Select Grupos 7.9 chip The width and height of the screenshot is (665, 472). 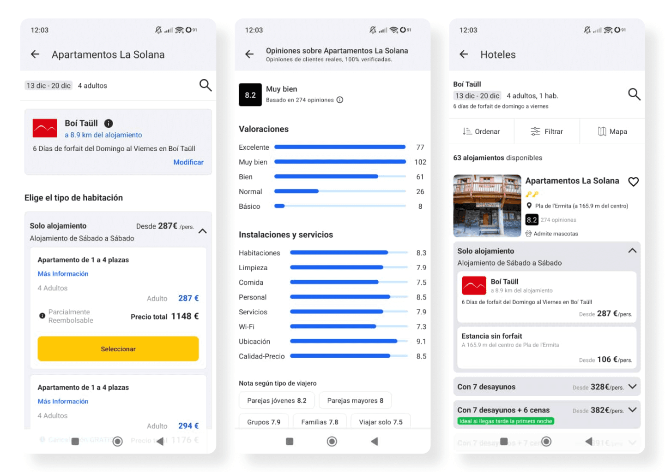[x=264, y=422]
